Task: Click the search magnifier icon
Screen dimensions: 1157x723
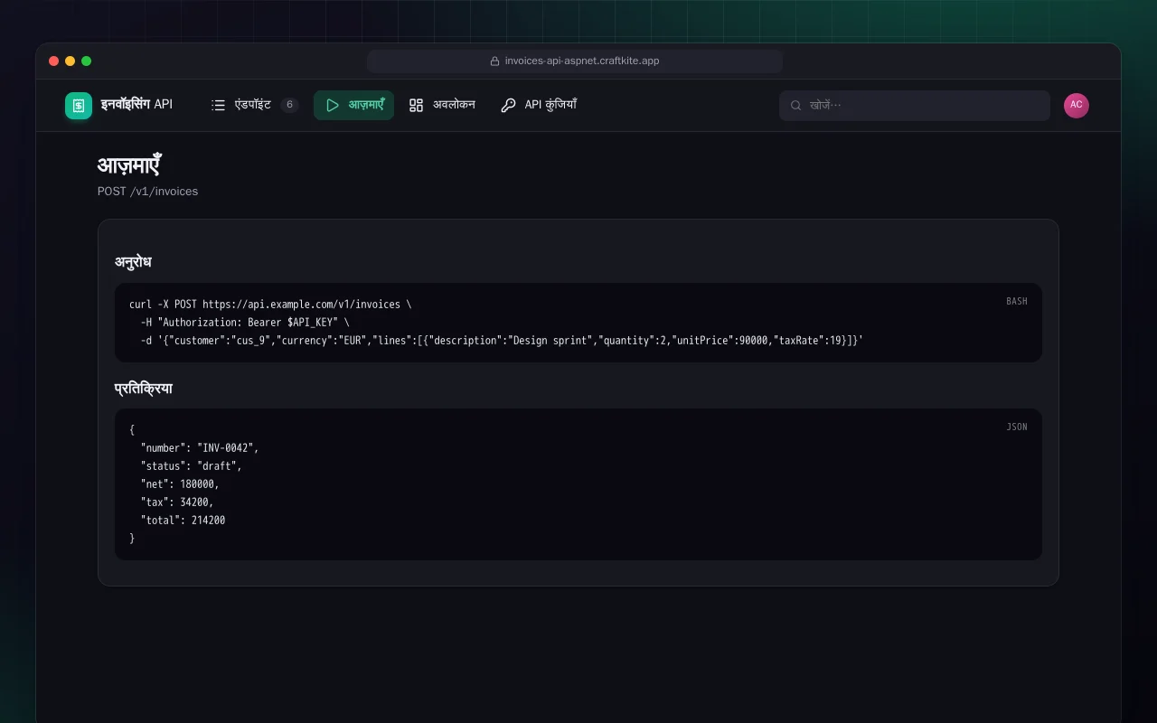Action: [x=796, y=105]
